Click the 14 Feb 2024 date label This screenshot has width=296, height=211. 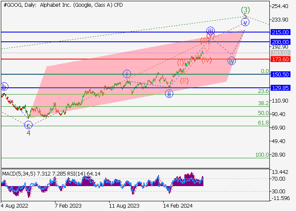tap(178, 206)
